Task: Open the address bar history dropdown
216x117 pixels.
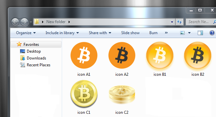Action: 172,22
